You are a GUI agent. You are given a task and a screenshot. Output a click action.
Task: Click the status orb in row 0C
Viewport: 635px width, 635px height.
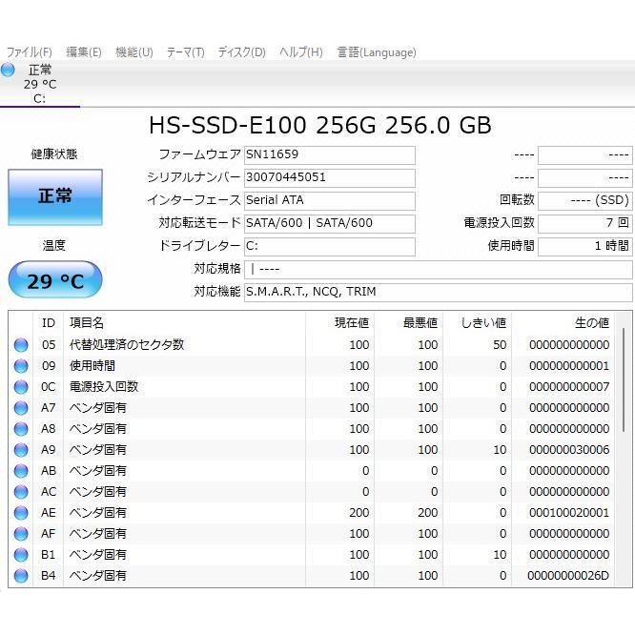tap(21, 387)
